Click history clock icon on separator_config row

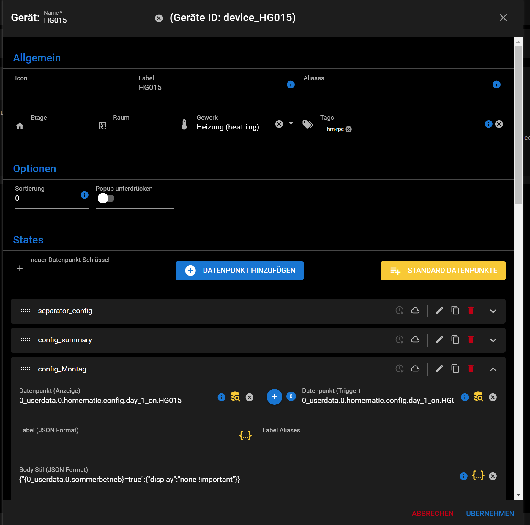400,311
